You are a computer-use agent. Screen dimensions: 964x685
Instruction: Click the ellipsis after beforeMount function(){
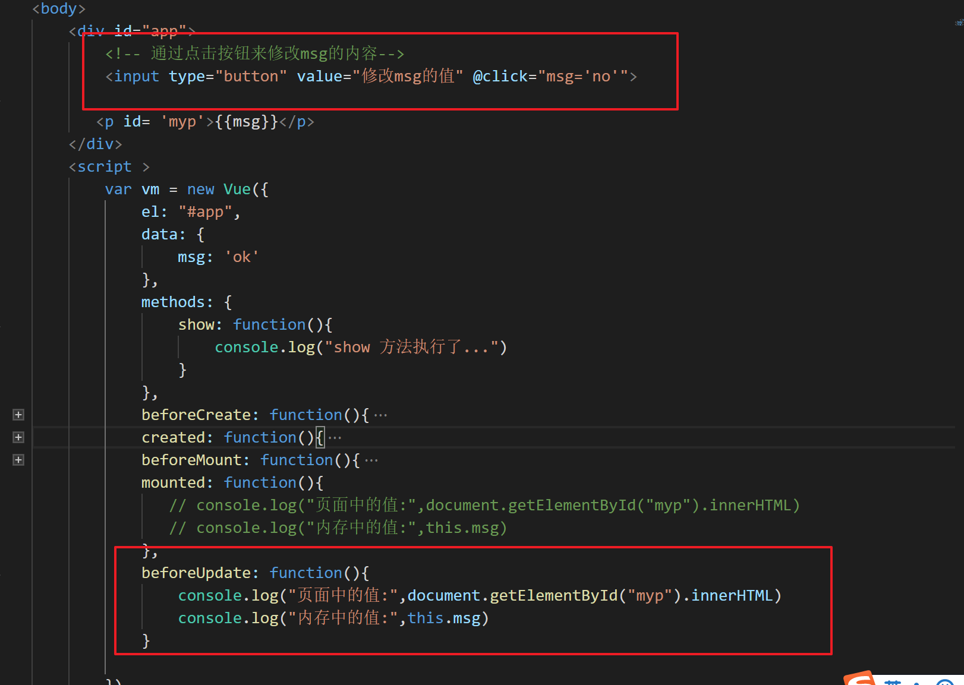click(371, 460)
